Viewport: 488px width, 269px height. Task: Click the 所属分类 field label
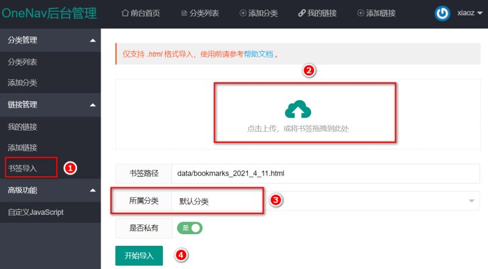[144, 201]
